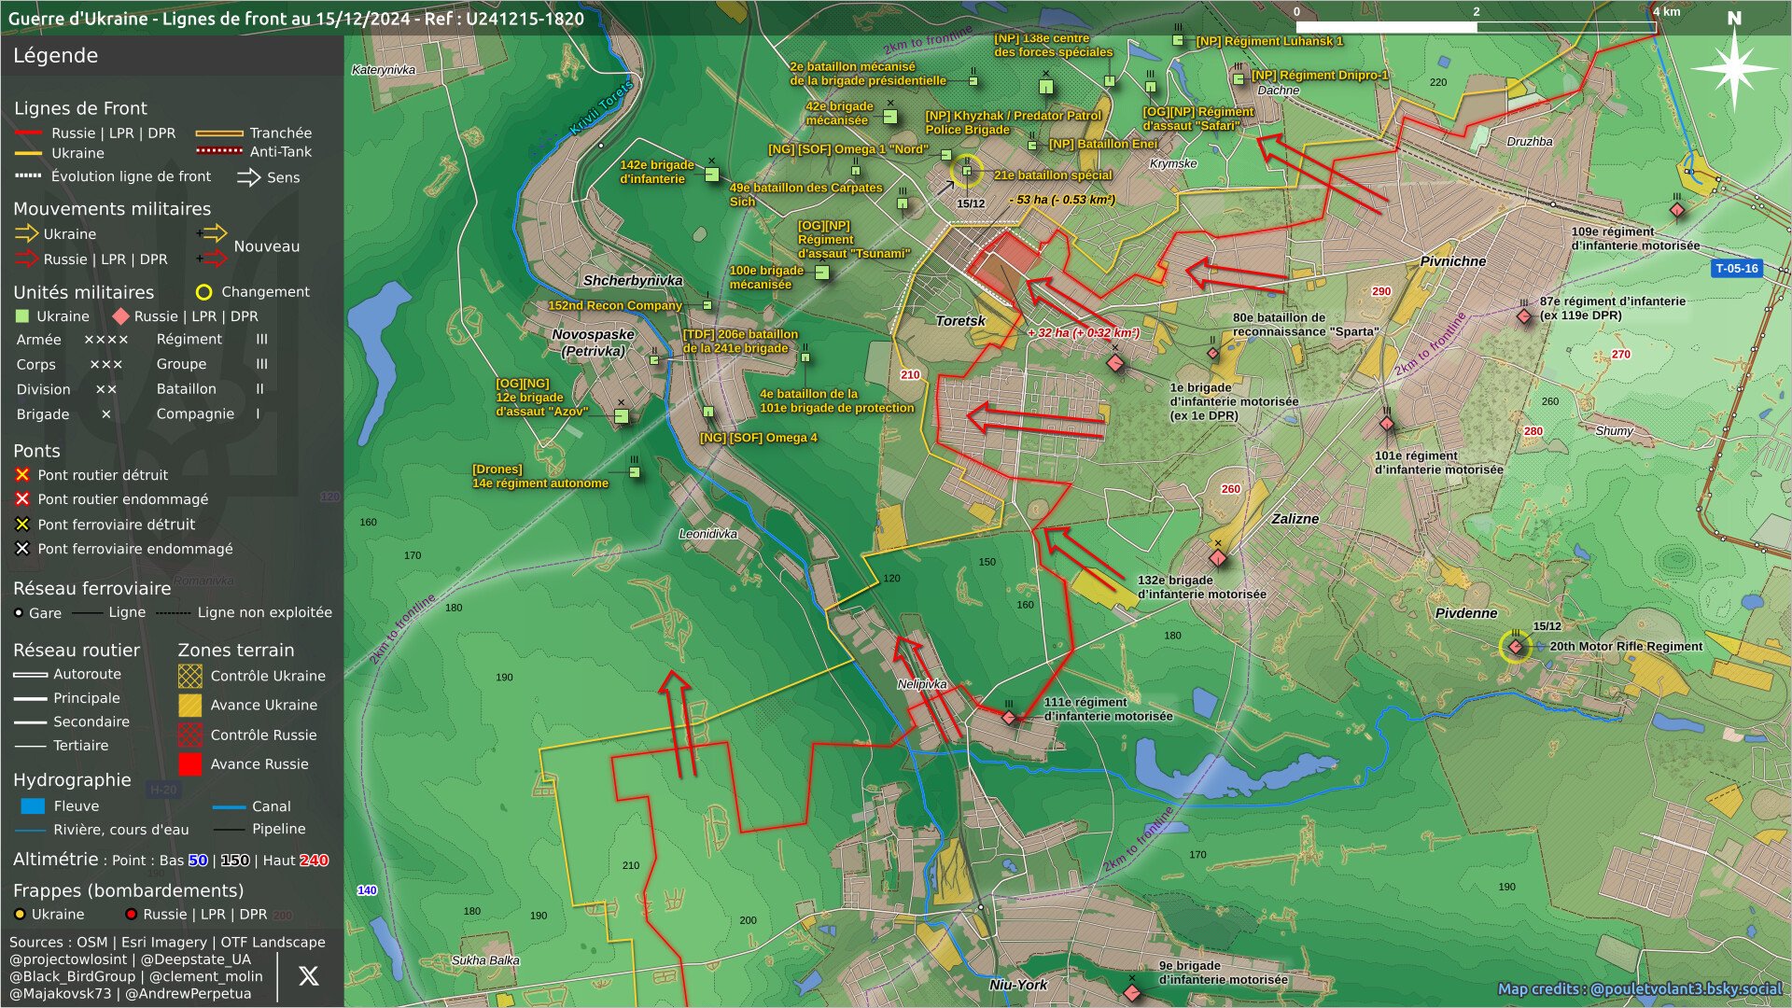Click the Gare station symbol in legend

click(x=19, y=613)
